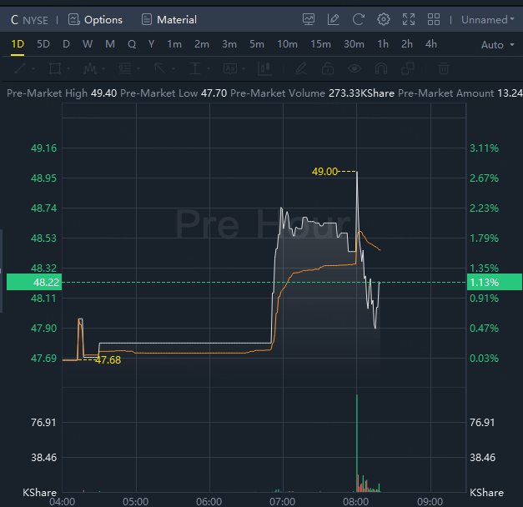This screenshot has height=507, width=523.
Task: Delete drawings with the trash icon
Action: pyautogui.click(x=444, y=68)
